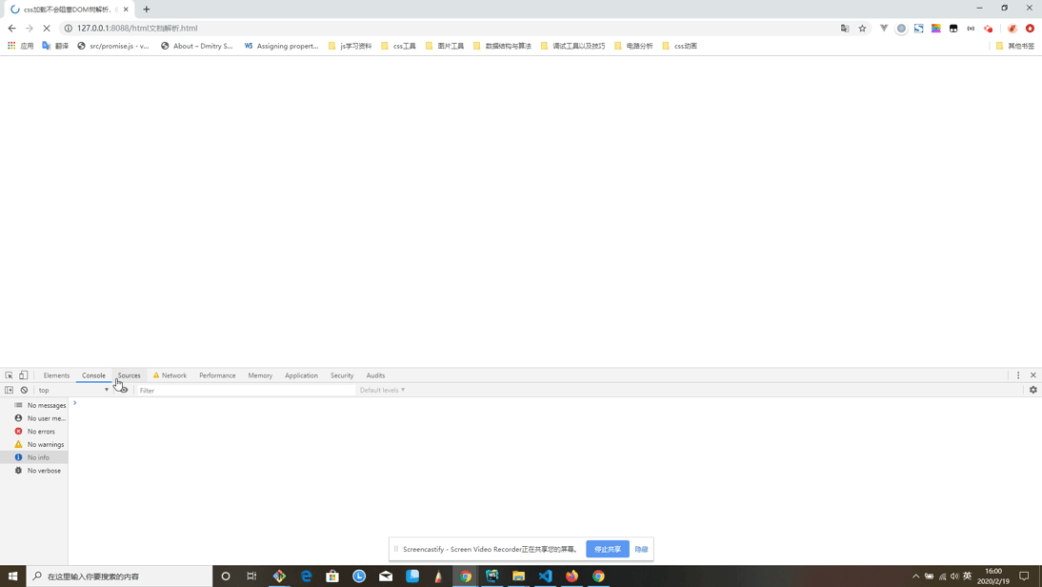Select the No messages sidebar row

(34, 405)
